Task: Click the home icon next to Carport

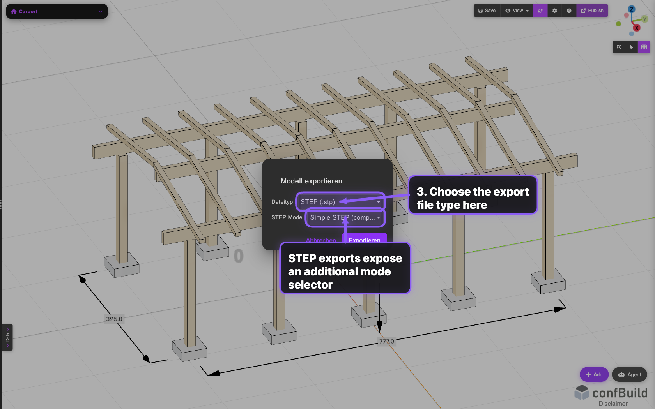Action: point(14,11)
